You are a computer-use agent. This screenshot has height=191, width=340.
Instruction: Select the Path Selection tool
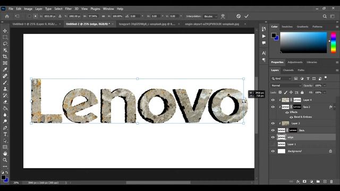point(5,141)
